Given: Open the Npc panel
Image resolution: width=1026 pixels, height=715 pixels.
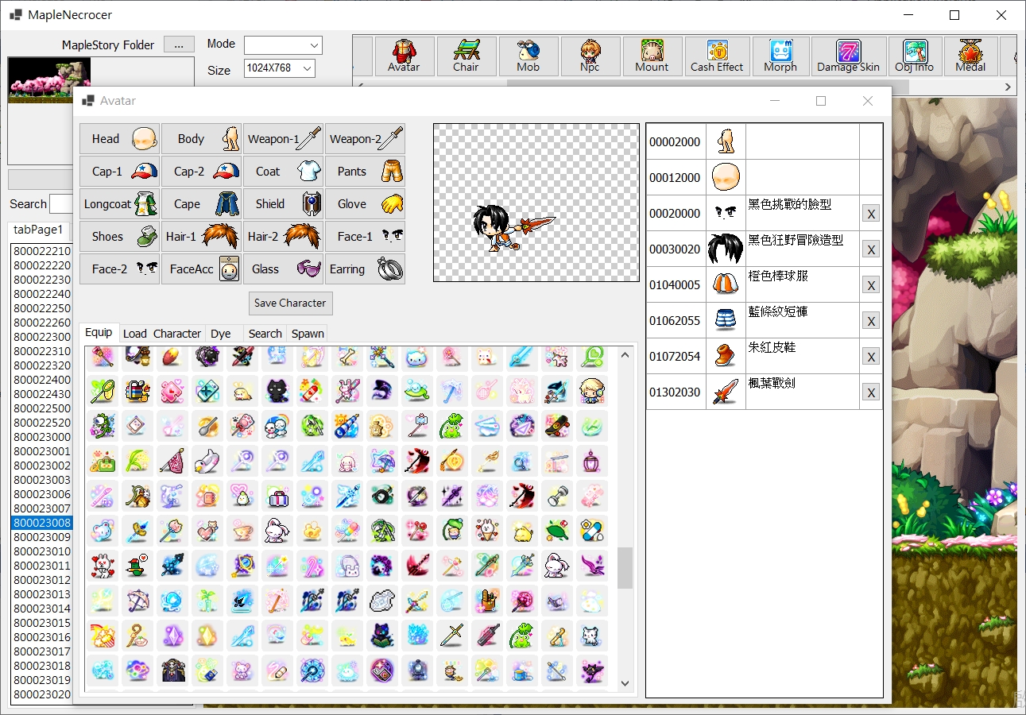Looking at the screenshot, I should [590, 56].
